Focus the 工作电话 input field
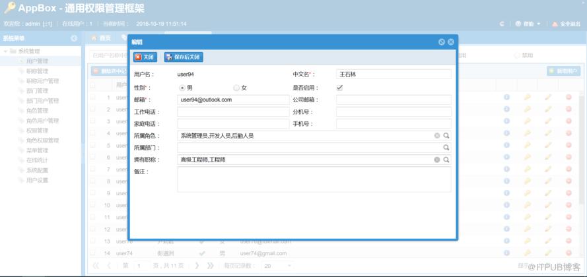Screen dimensions: 587x277 click(x=233, y=111)
